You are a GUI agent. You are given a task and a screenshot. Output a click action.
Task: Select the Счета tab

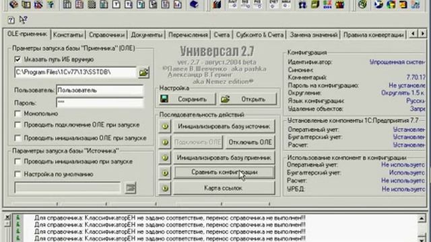(222, 35)
